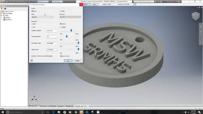Image resolution: width=203 pixels, height=114 pixels.
Task: Click the binoculars find icon in browser
Action: (5, 9)
